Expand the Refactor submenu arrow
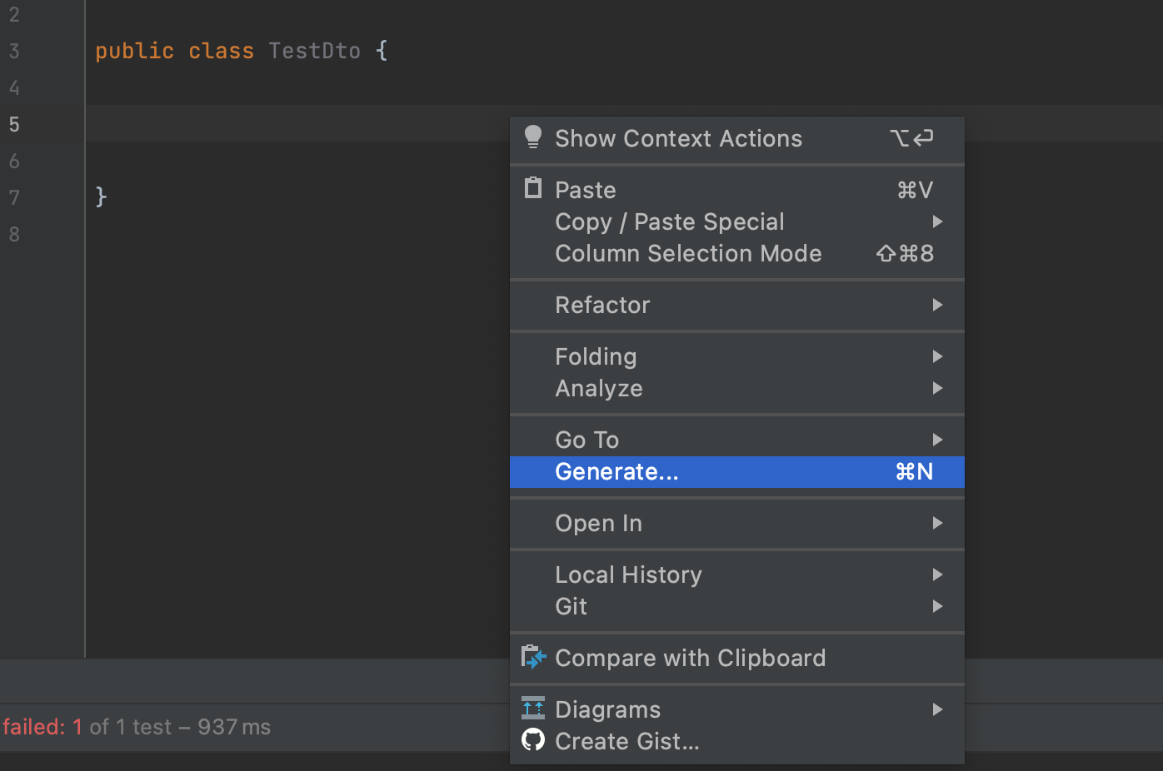 tap(937, 306)
